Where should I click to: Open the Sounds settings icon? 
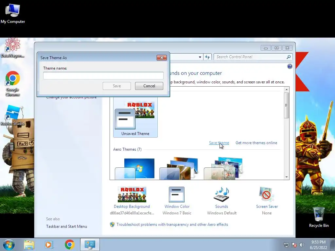221,194
